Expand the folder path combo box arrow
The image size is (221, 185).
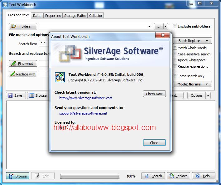[149, 26]
